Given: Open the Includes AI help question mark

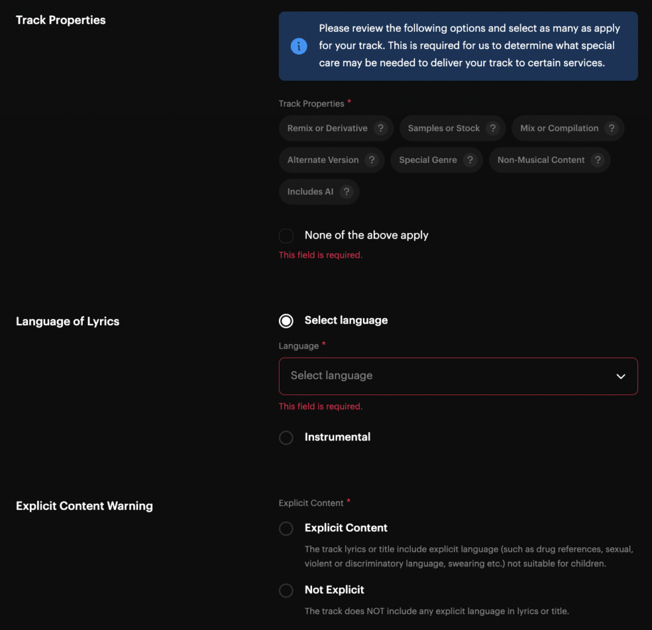Looking at the screenshot, I should (346, 192).
